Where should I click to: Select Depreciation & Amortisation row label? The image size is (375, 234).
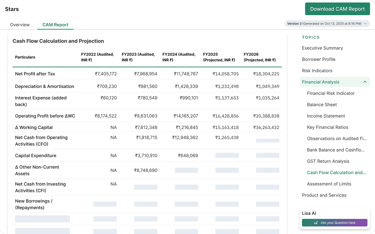(x=44, y=86)
